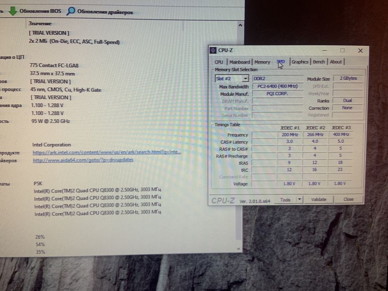Click the PQI CORP. manufacturer field
388x291 pixels.
click(x=278, y=94)
